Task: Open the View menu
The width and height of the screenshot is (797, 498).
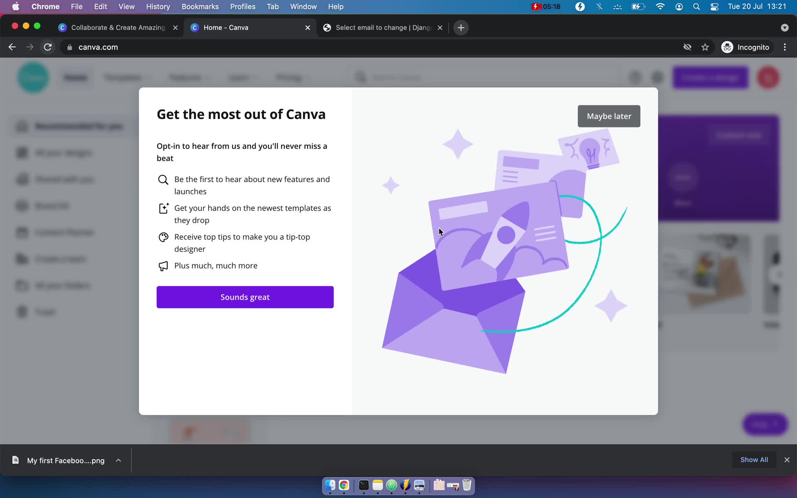Action: pyautogui.click(x=127, y=7)
